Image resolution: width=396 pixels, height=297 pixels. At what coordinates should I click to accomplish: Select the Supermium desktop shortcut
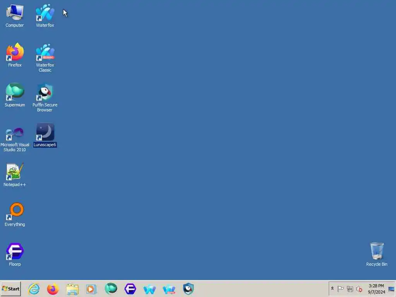point(15,95)
